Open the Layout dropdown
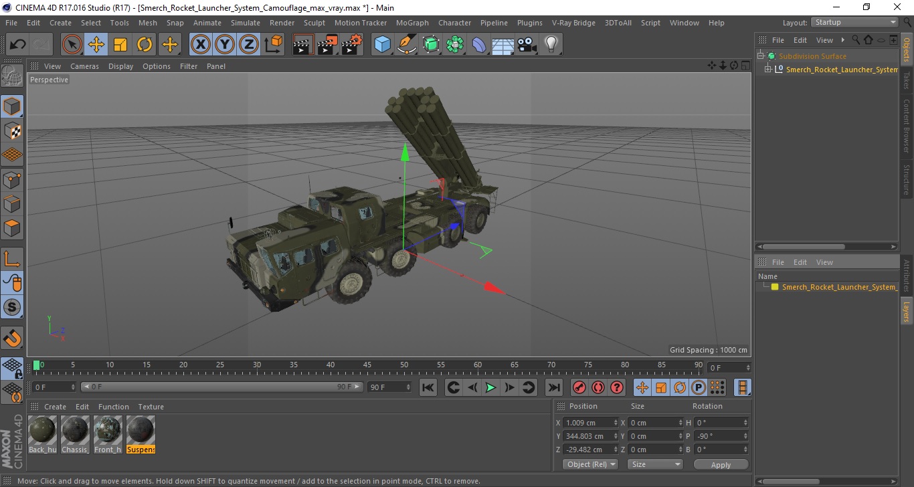The width and height of the screenshot is (914, 487). (854, 22)
